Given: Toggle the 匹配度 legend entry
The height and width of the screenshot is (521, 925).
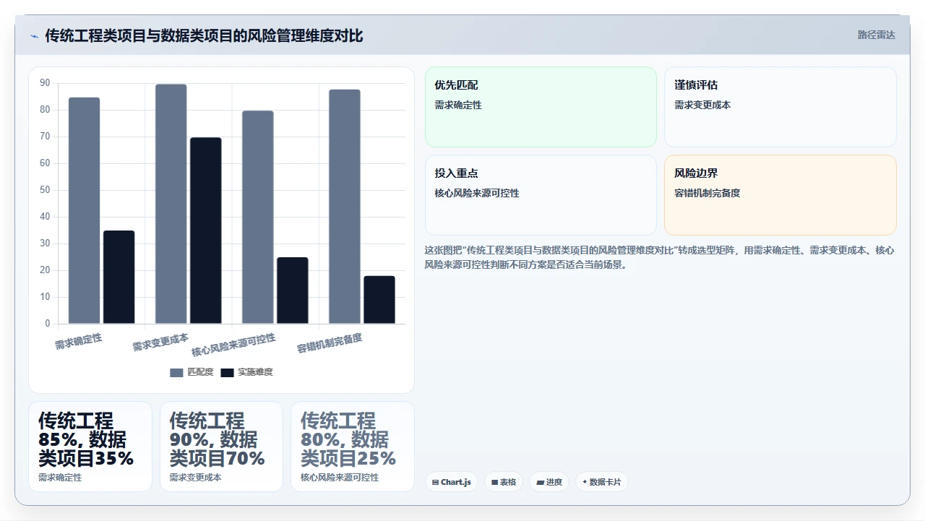Looking at the screenshot, I should point(192,372).
